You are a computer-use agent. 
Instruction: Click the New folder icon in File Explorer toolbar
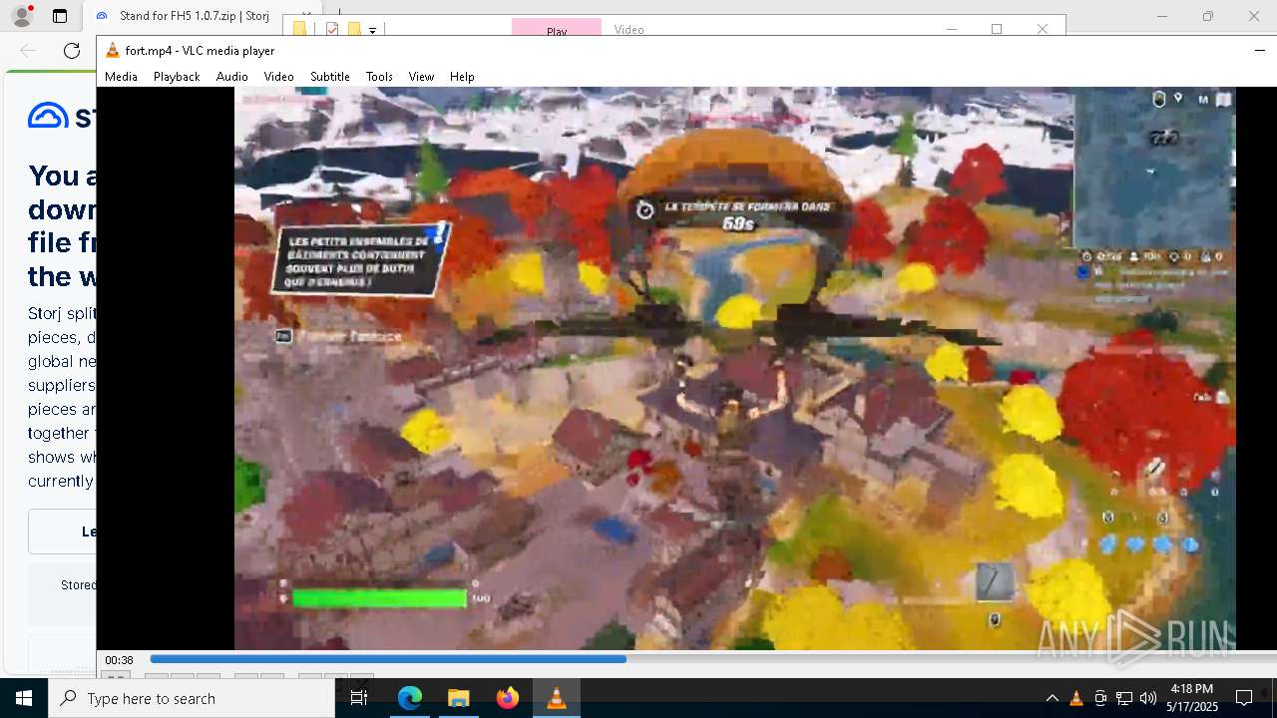(x=353, y=30)
